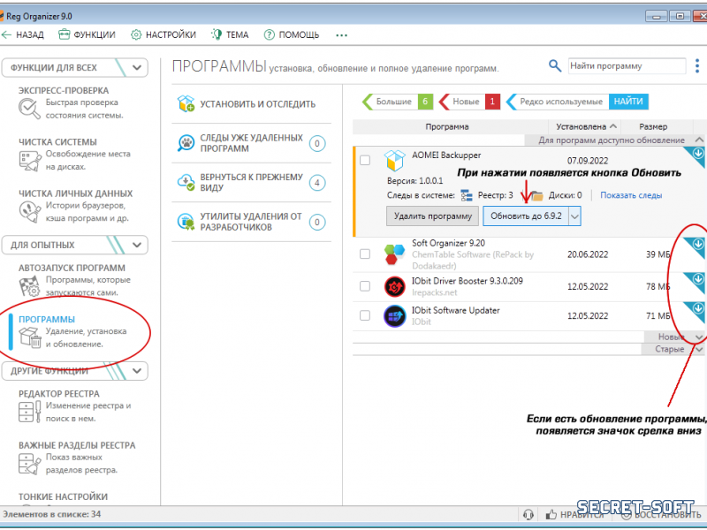Click the Registry Editor sidebar icon
Screen dimensions: 707x530
[28, 412]
